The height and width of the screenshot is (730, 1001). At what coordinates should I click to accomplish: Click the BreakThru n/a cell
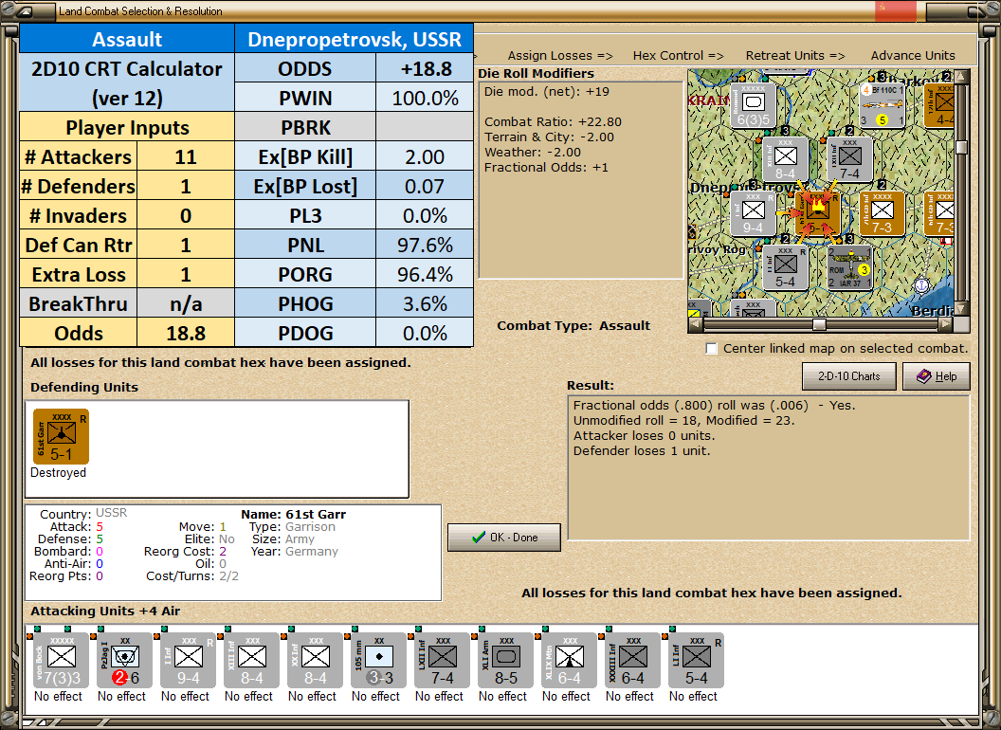(186, 304)
